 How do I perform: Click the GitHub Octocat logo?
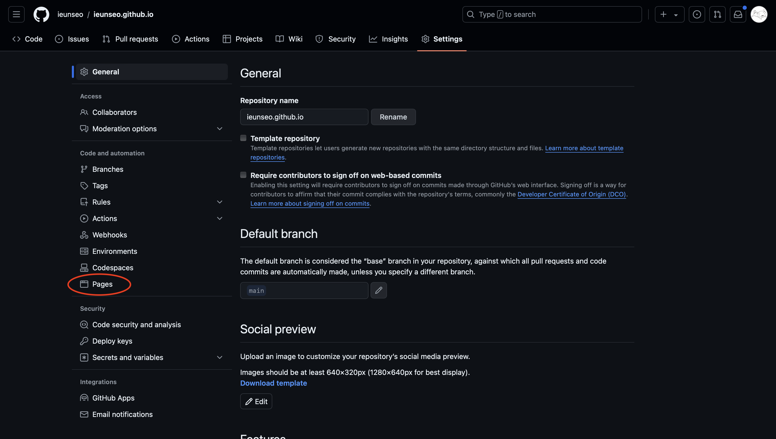point(41,14)
